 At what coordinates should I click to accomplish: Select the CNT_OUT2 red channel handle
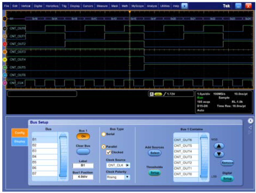coord(5,44)
